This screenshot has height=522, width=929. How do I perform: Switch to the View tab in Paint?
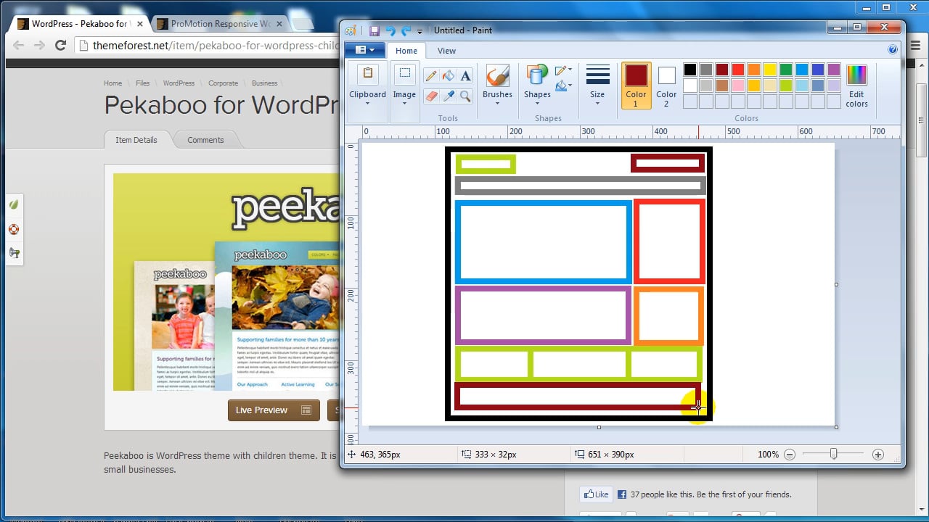coord(446,51)
